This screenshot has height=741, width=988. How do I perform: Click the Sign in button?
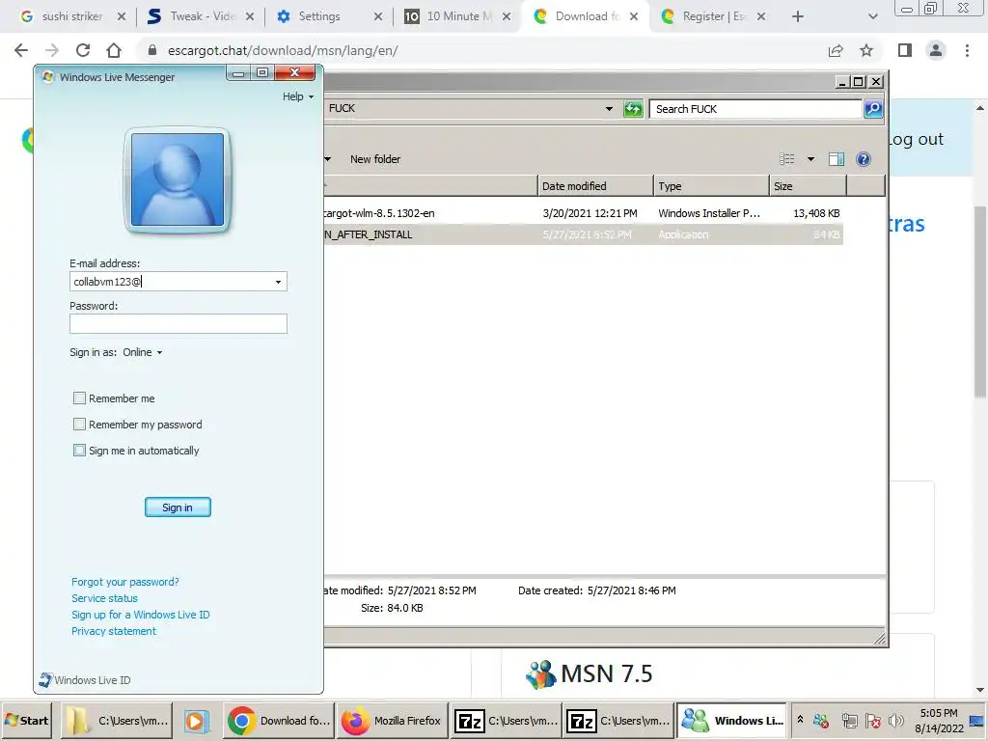coord(178,508)
